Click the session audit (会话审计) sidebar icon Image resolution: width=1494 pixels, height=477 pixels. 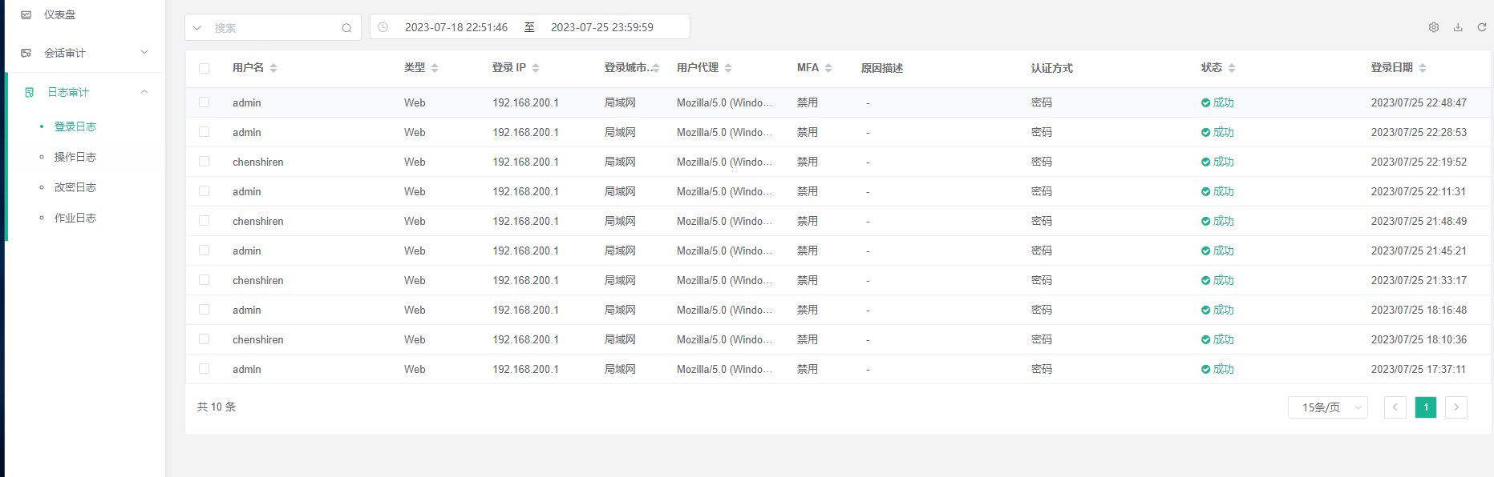click(26, 53)
